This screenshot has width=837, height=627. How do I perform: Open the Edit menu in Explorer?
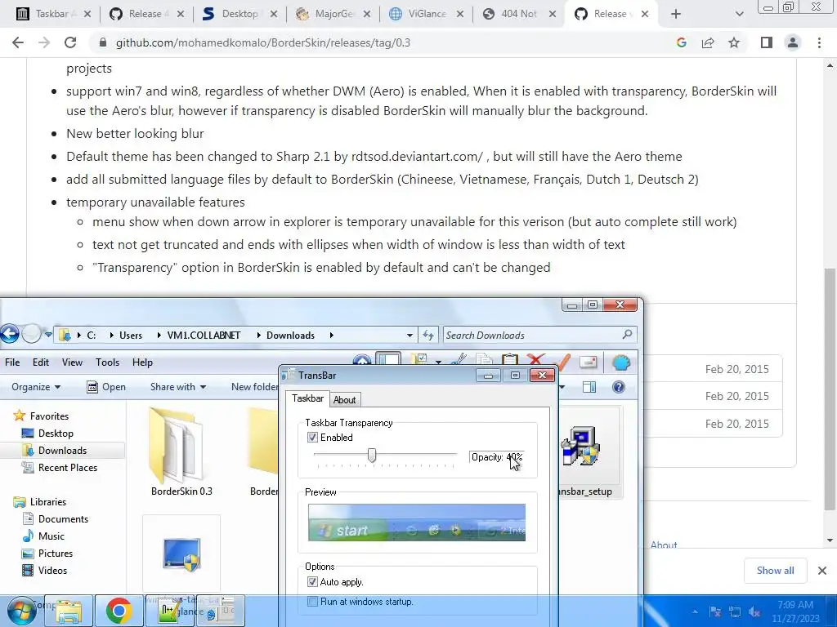[41, 362]
